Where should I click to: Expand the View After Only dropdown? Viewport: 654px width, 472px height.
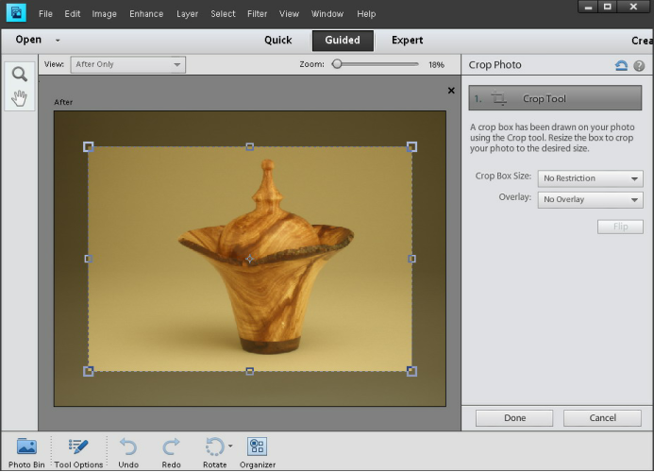point(126,64)
